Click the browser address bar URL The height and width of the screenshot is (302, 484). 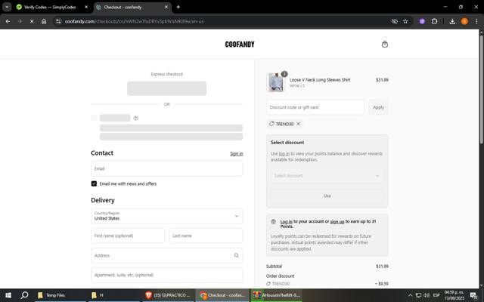coord(135,21)
